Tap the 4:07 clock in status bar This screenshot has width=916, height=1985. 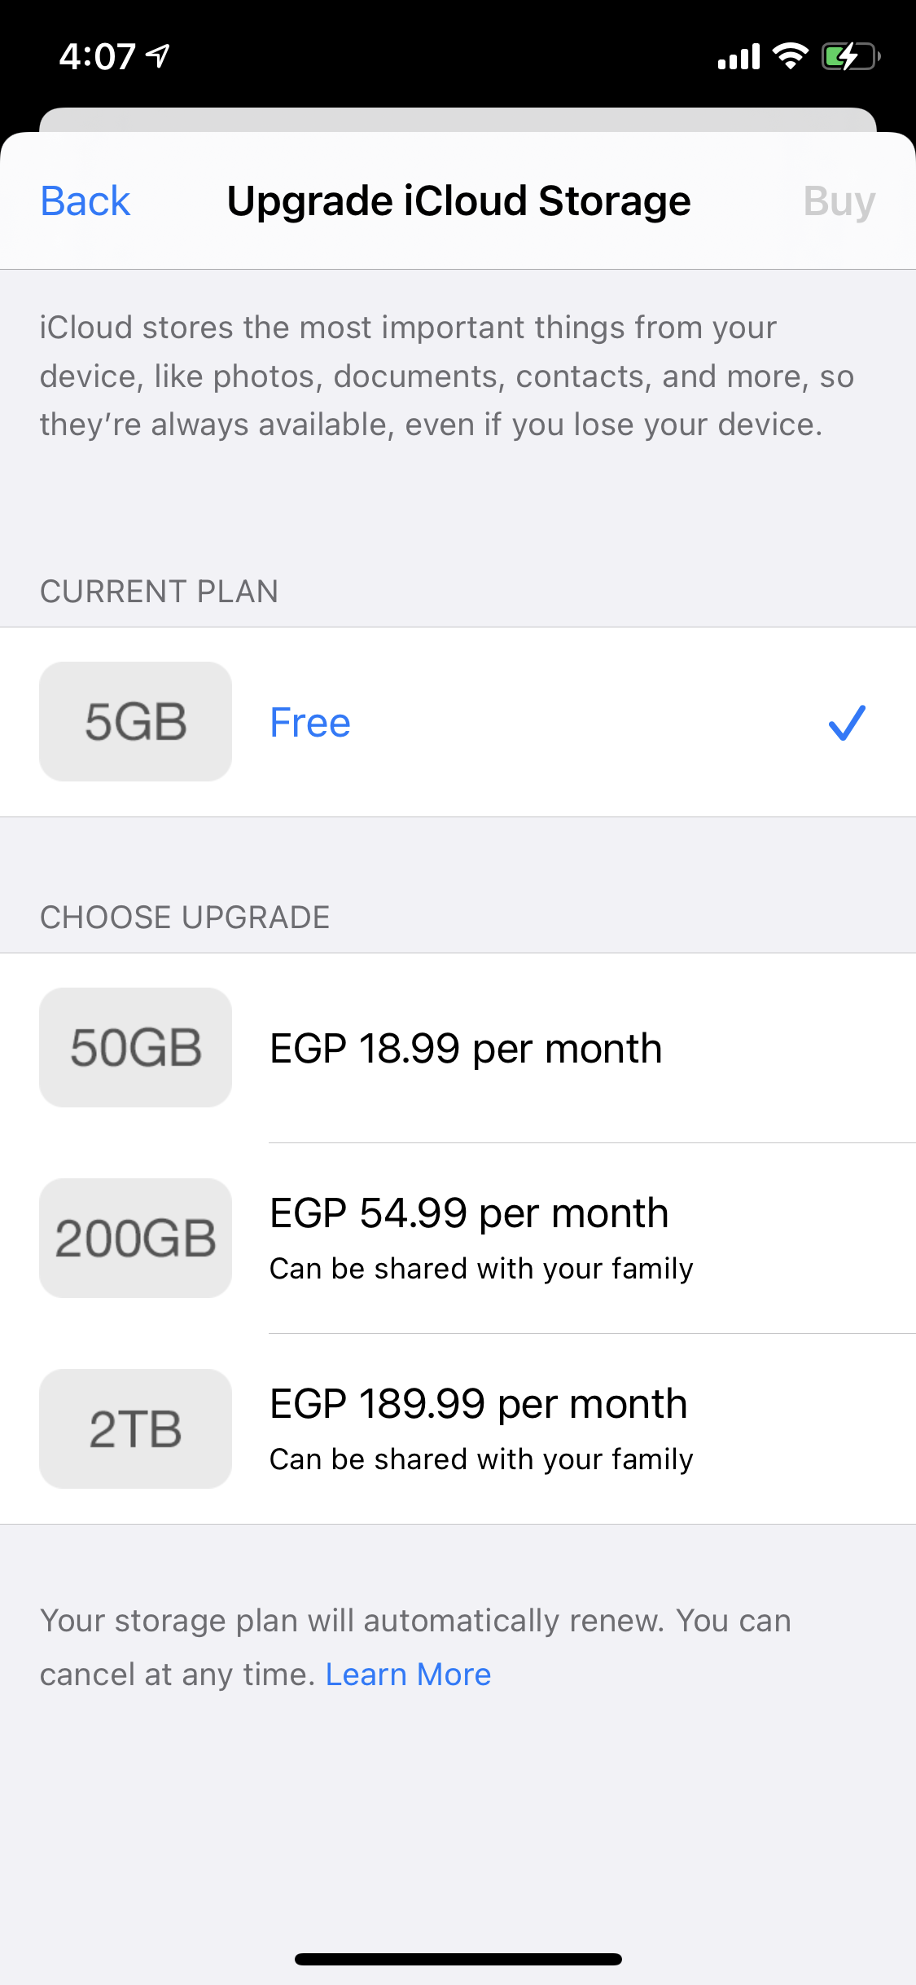[x=97, y=57]
